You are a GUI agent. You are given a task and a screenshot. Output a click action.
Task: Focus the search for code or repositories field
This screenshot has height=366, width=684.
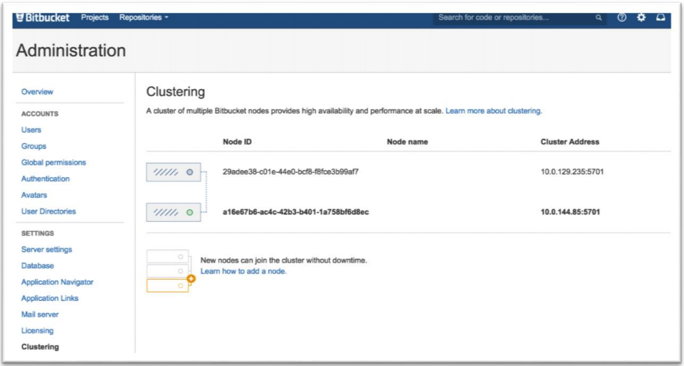click(514, 18)
